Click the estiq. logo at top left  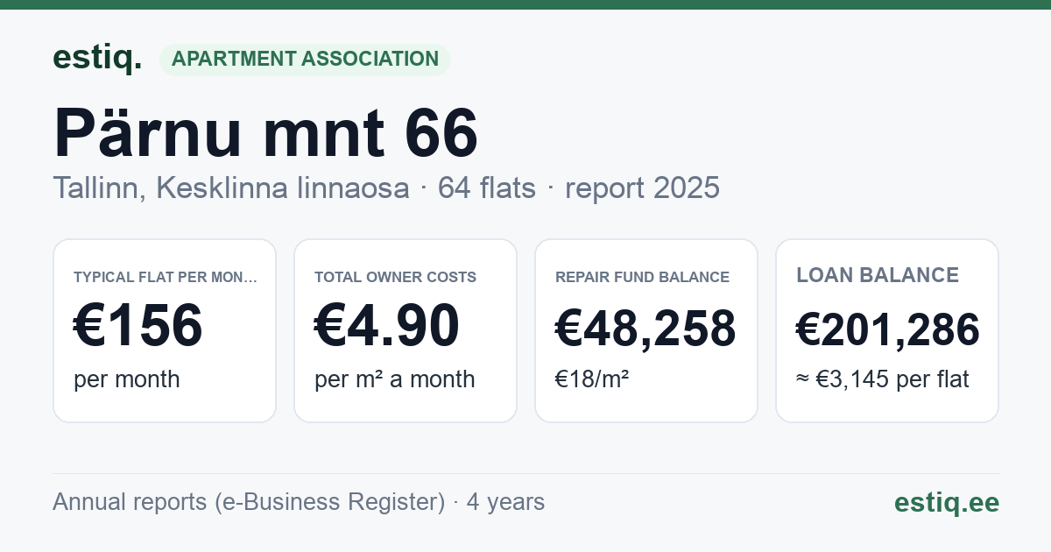[97, 58]
